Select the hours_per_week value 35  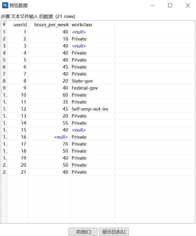tap(49, 102)
